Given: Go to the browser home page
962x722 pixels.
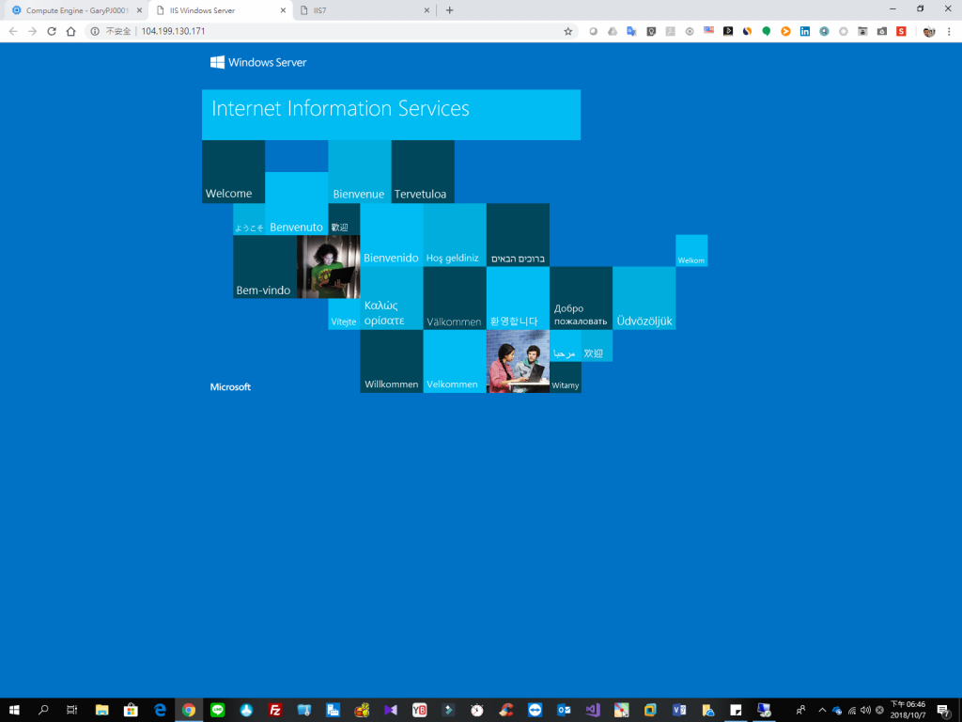Looking at the screenshot, I should coord(71,31).
